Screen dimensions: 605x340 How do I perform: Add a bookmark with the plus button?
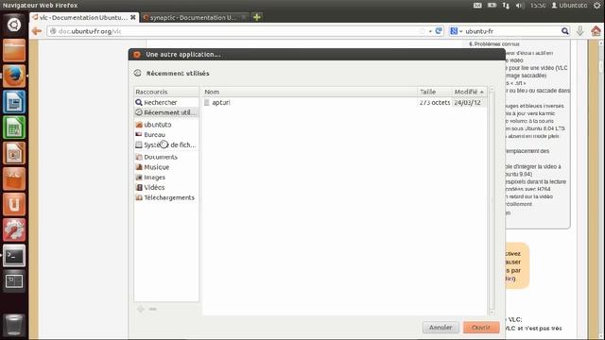pos(141,309)
